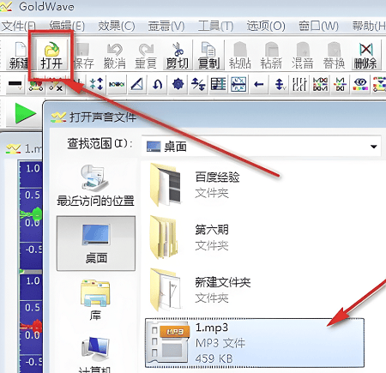The height and width of the screenshot is (373, 386).
Task: Click the highlighted boxed inward-arrows effect icon
Action: [238, 84]
